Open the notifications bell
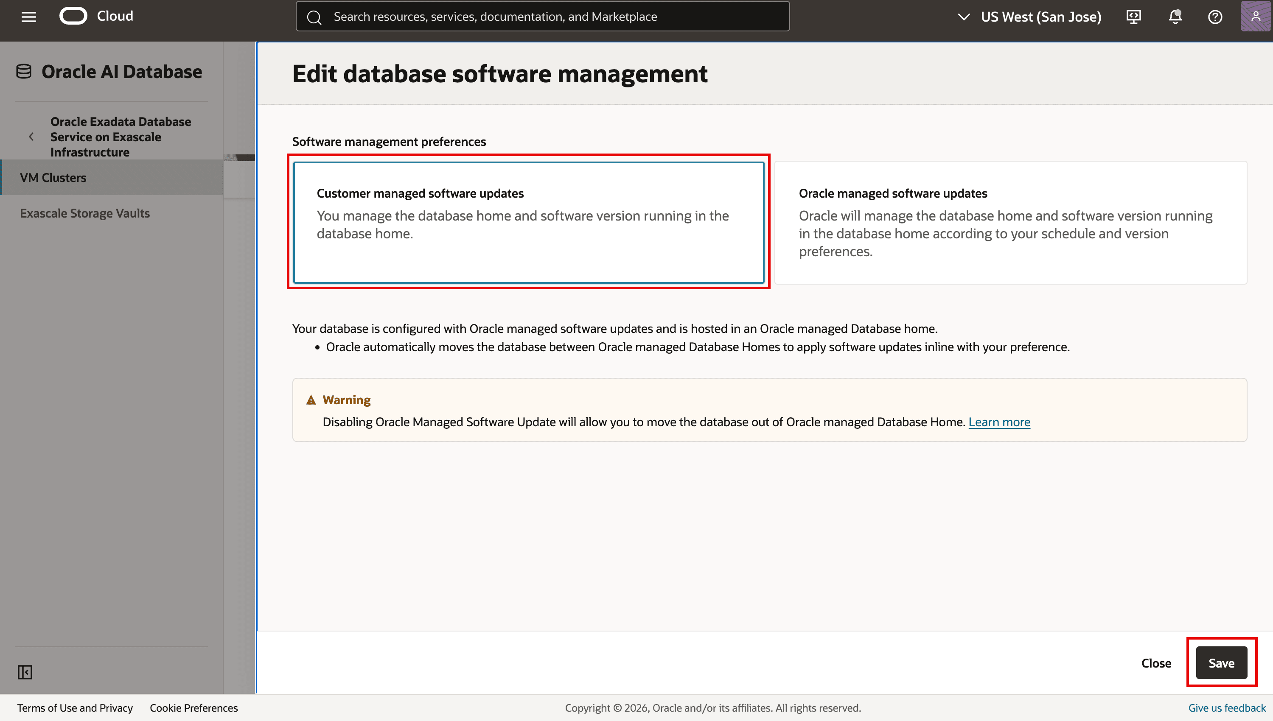Viewport: 1273px width, 721px height. click(1175, 17)
